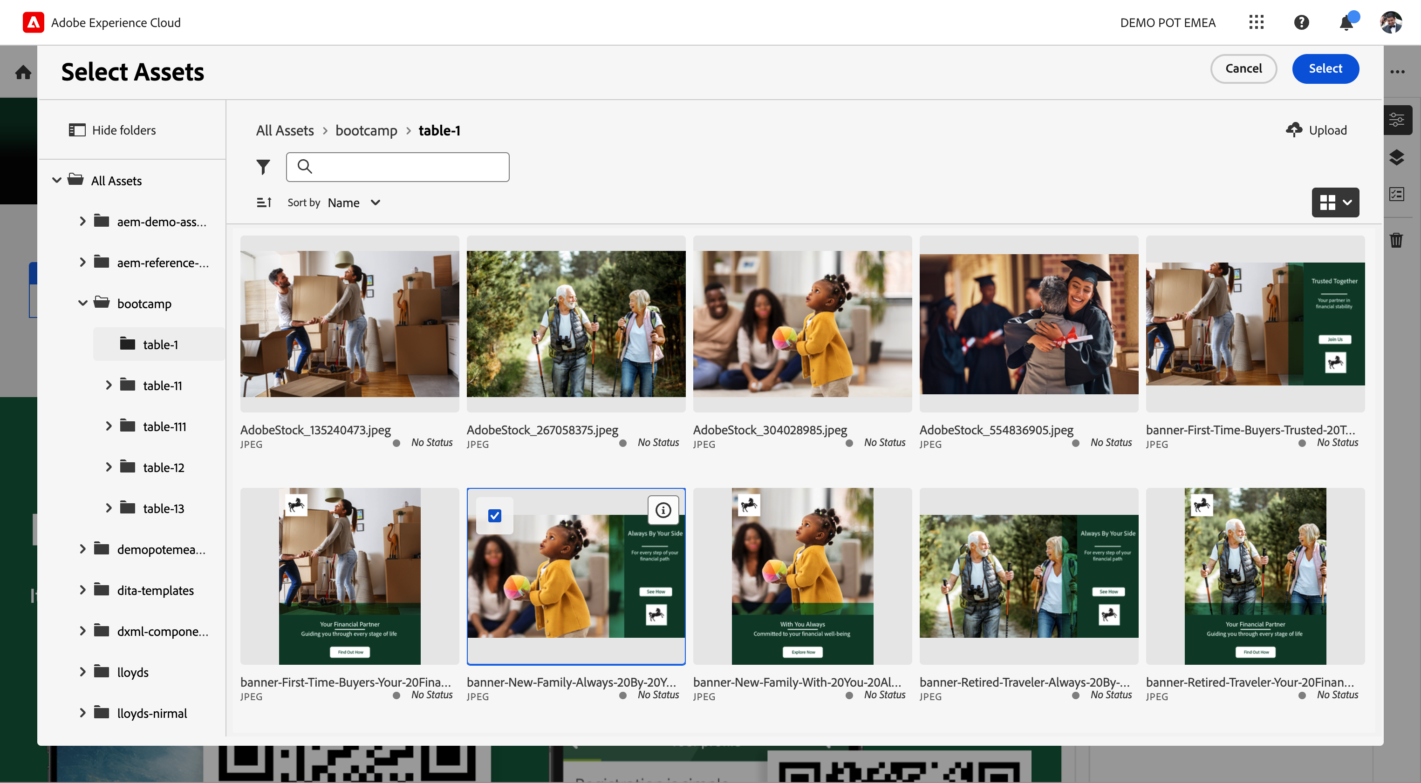1421x783 pixels.
Task: Go to bootcamp breadcrumb link
Action: (366, 131)
